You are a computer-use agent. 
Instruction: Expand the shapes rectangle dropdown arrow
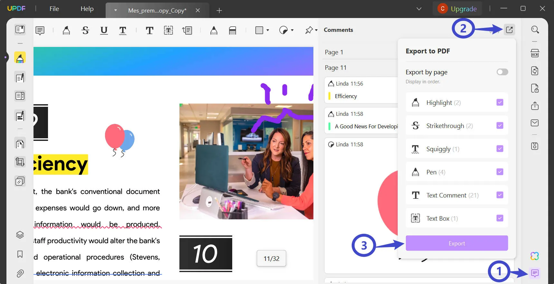click(x=268, y=31)
